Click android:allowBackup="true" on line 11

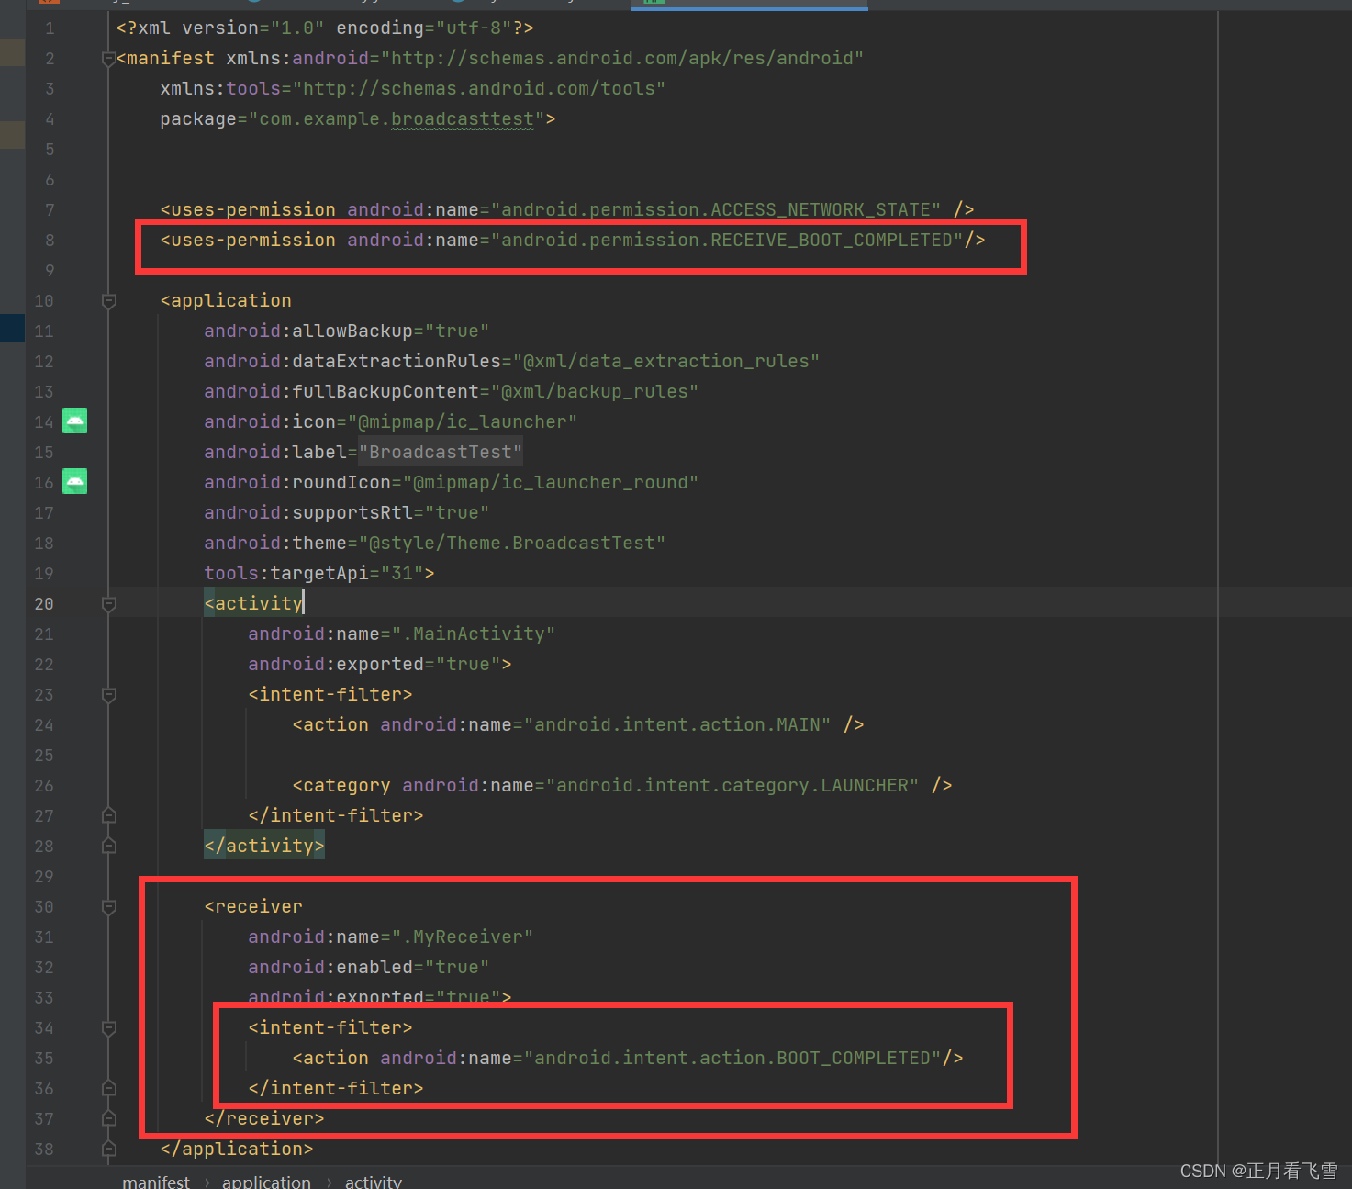(x=347, y=331)
